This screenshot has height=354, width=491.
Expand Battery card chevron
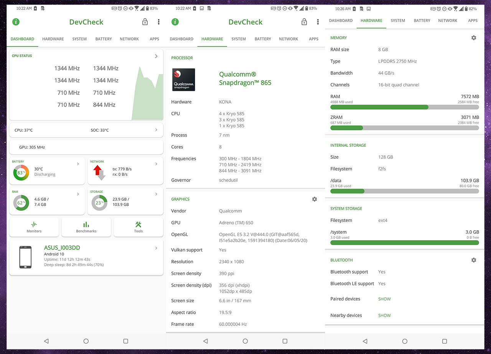tap(78, 164)
